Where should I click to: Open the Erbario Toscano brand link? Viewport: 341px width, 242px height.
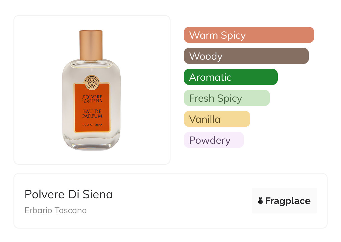click(x=55, y=210)
